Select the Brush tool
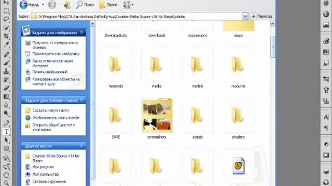Screen dimensions: 332x186 tap(6, 63)
